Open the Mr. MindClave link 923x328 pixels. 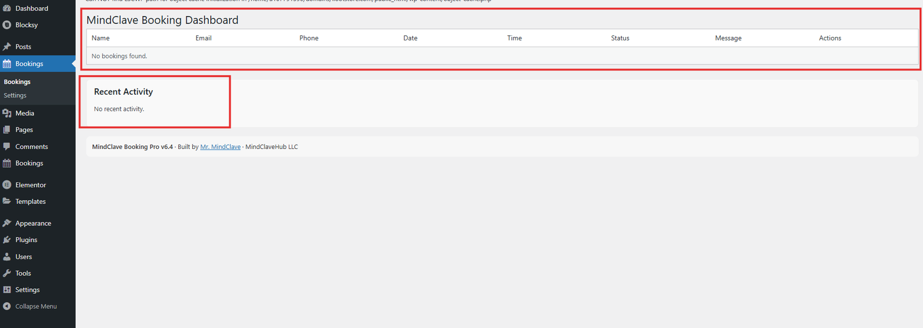pyautogui.click(x=220, y=147)
